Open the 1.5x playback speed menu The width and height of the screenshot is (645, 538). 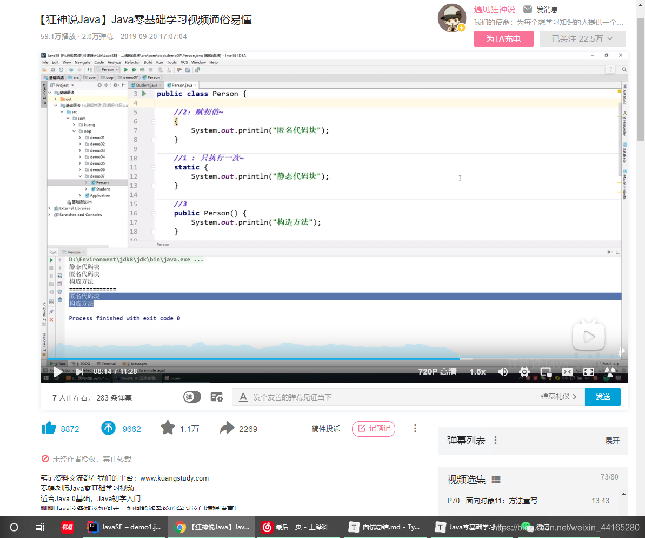pyautogui.click(x=477, y=372)
